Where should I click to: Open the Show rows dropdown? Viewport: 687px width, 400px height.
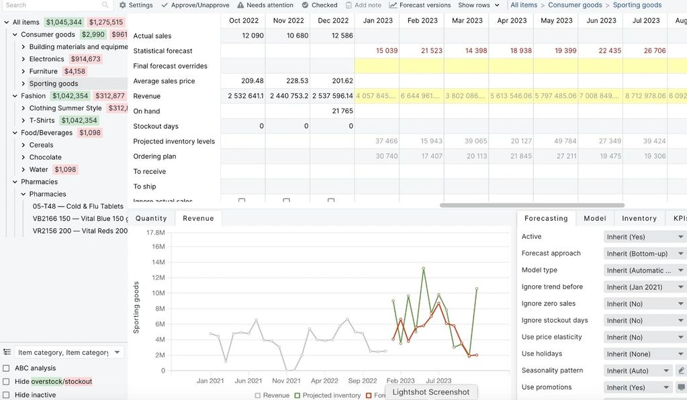pyautogui.click(x=479, y=5)
